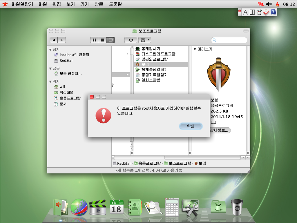Viewport: 297px width, 223px height.
Task: Open the calculator icon in the dock
Action: pos(172,207)
